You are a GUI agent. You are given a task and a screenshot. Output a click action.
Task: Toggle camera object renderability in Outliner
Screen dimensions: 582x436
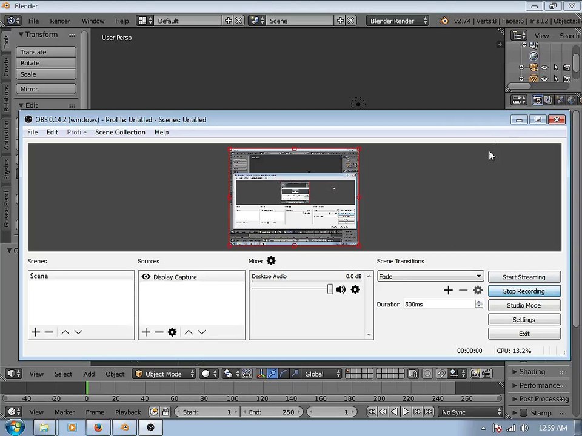click(567, 68)
